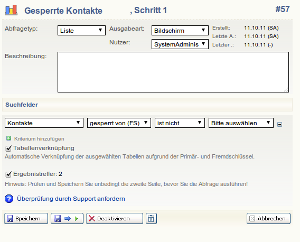Click the save-and-run button with arrow icons

67,218
